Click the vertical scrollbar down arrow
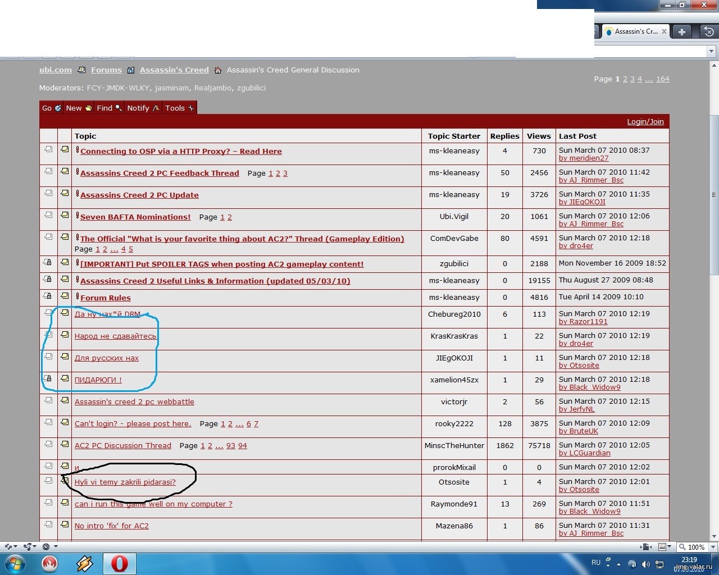The height and width of the screenshot is (575, 719). (714, 536)
